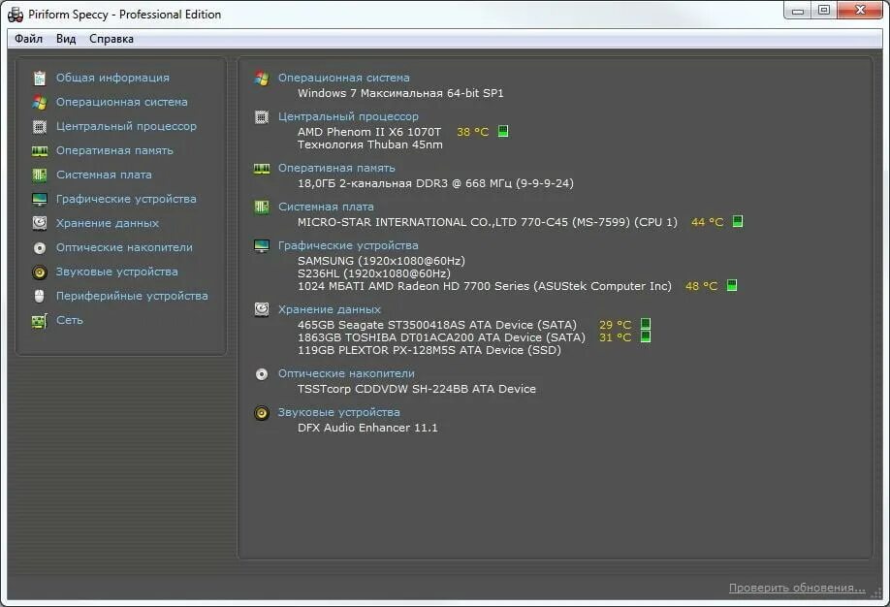Click the Windows flag icon in the summary panel
Viewport: 890px width, 607px height.
point(262,78)
